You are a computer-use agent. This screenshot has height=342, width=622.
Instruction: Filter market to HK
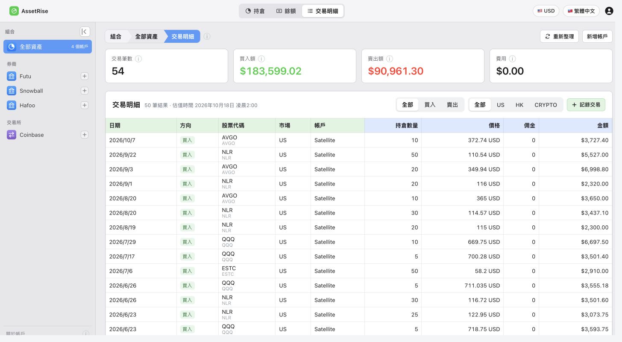click(x=519, y=105)
